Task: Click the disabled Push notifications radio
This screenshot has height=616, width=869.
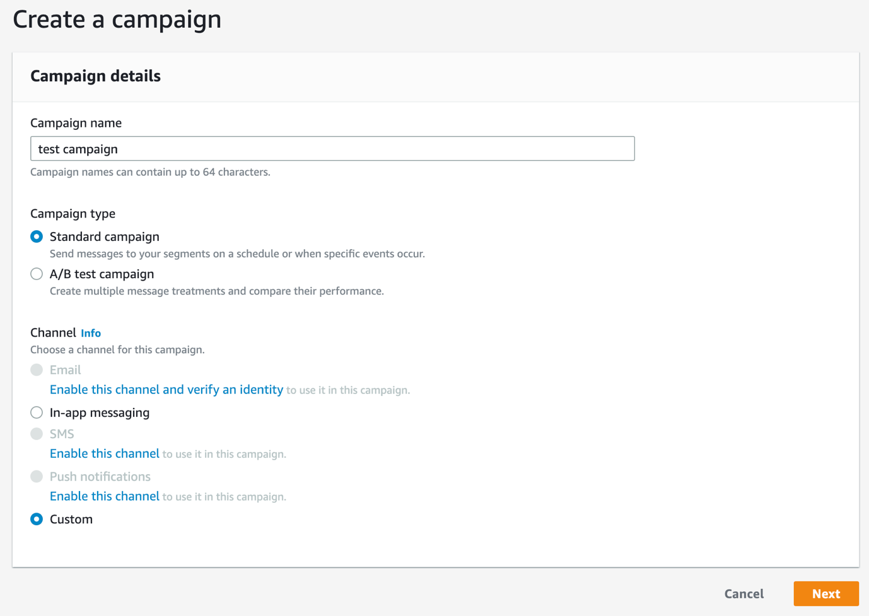Action: [37, 477]
